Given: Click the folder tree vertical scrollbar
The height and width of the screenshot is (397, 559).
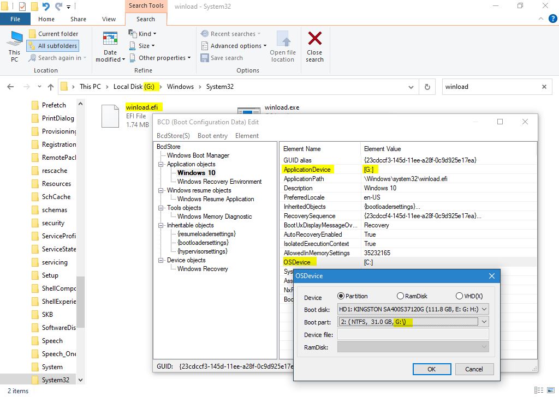Looking at the screenshot, I should click(81, 300).
